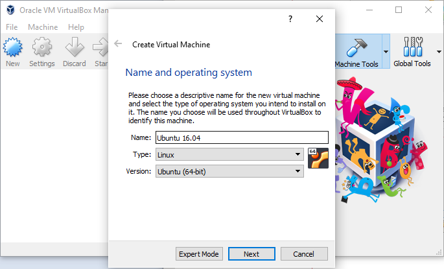
Task: Click the Name field containing Ubuntu 16.04
Action: (x=242, y=137)
